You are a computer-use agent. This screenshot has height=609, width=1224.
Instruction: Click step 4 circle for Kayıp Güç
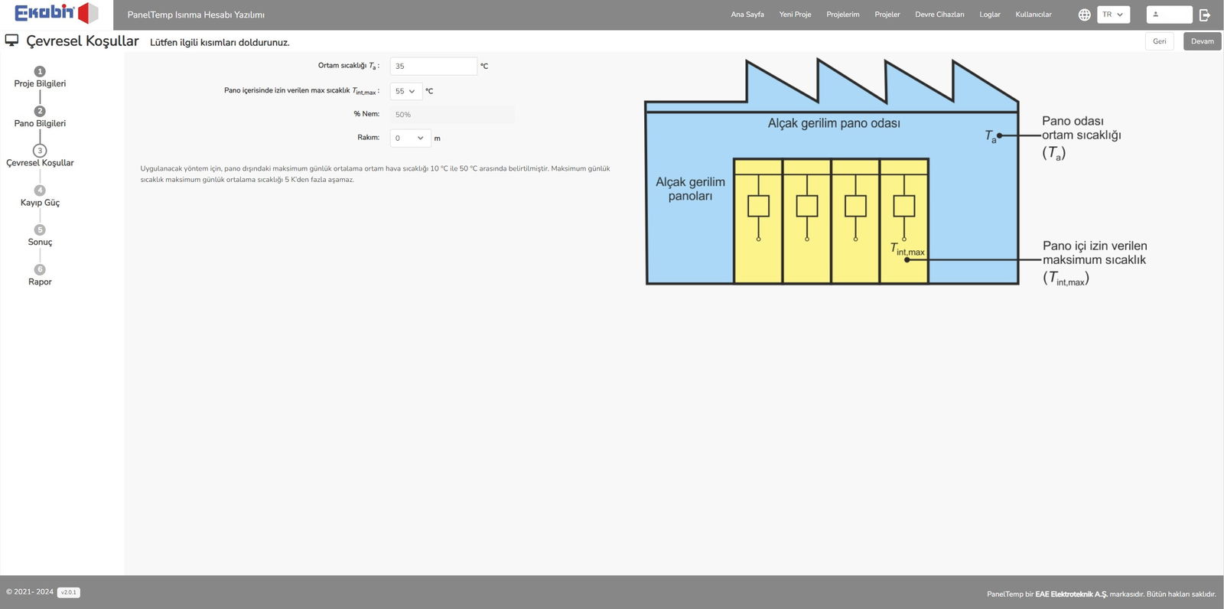[40, 191]
